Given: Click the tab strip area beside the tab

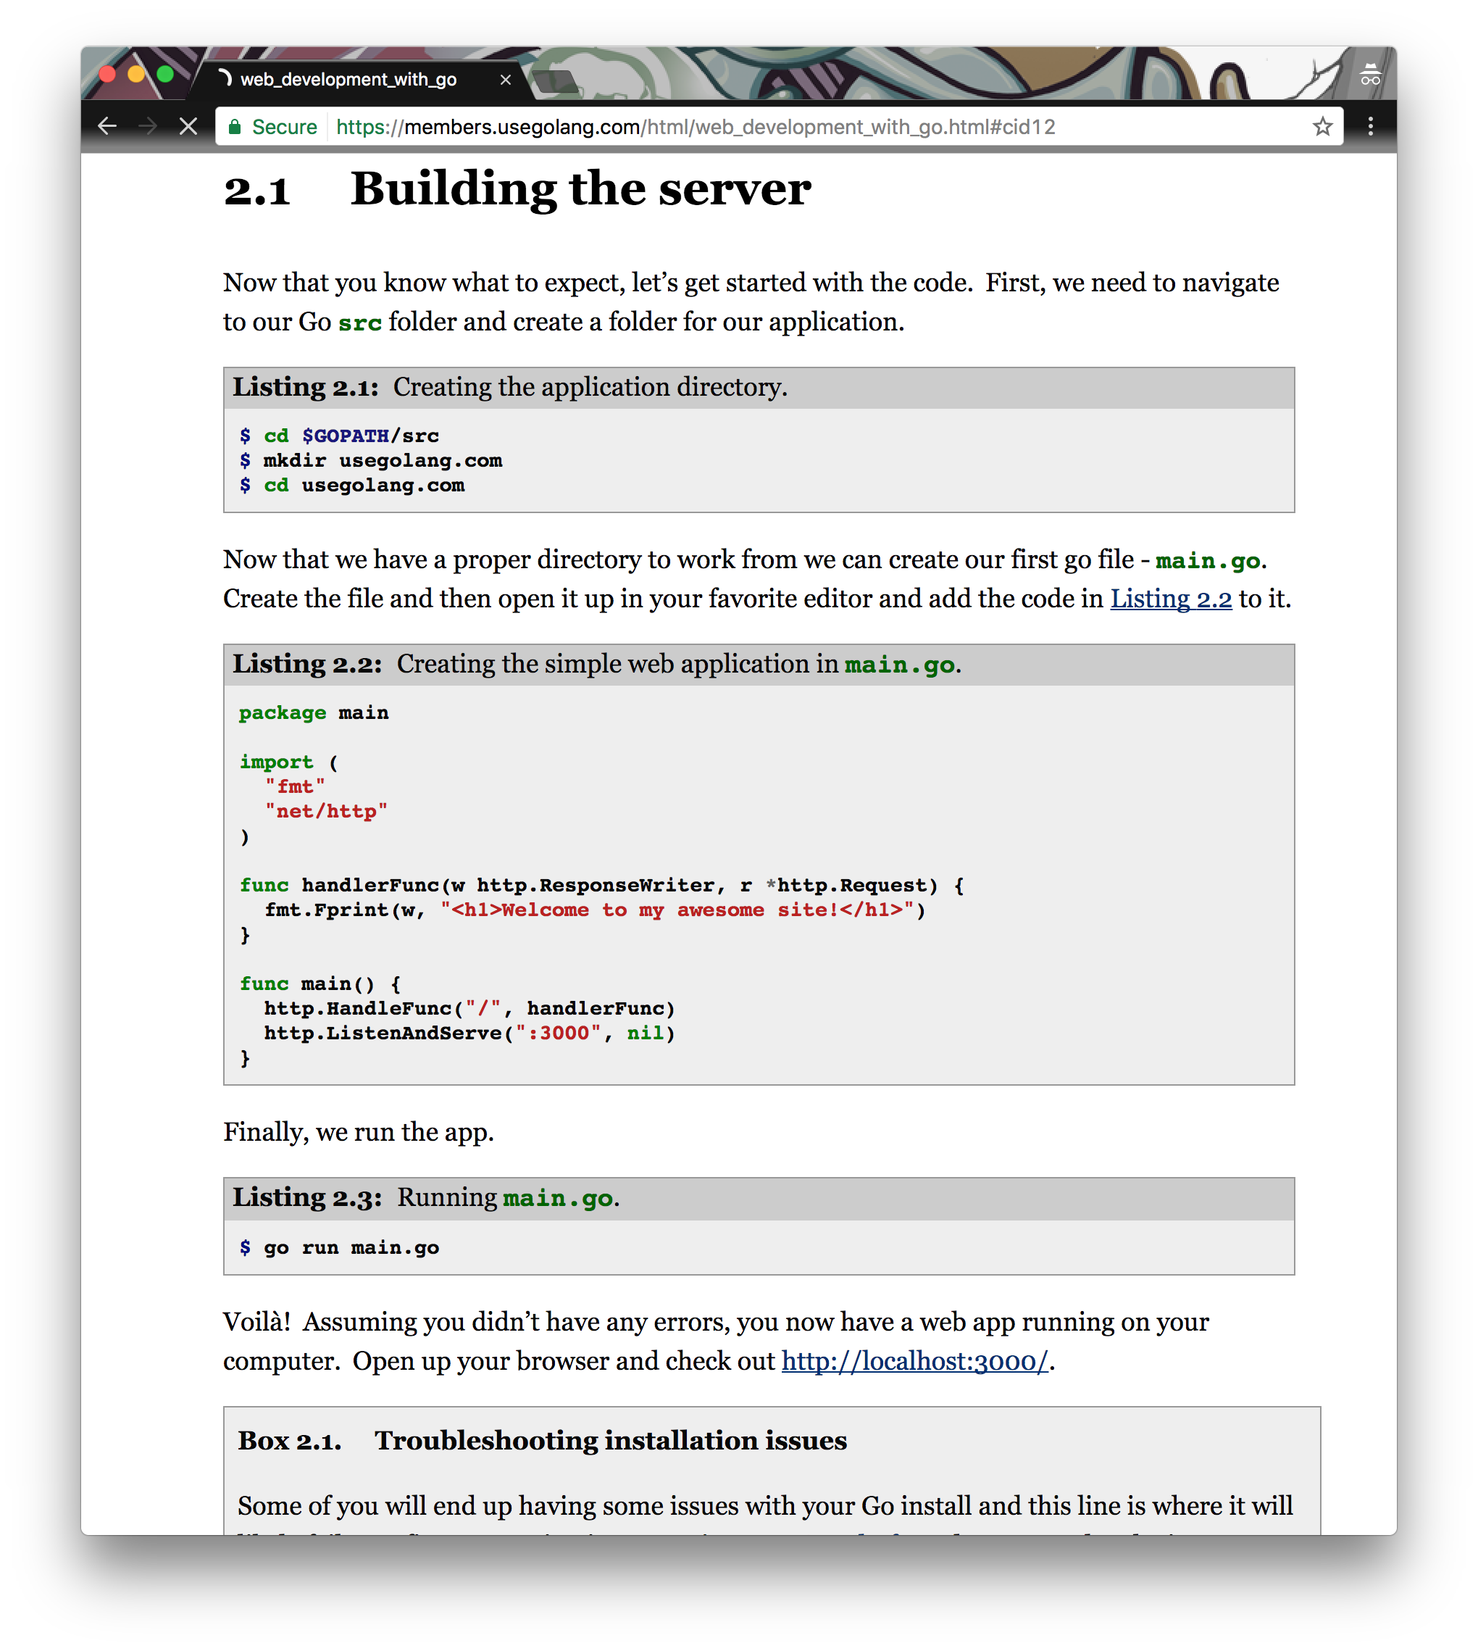Looking at the screenshot, I should [x=812, y=78].
